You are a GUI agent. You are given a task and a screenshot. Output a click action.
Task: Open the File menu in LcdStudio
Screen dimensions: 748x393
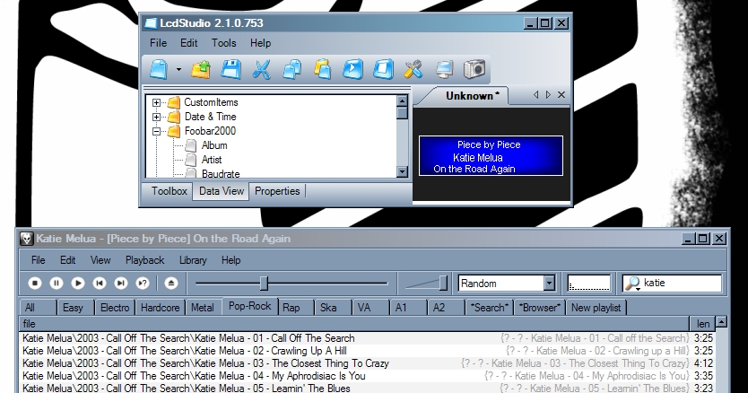click(x=159, y=43)
